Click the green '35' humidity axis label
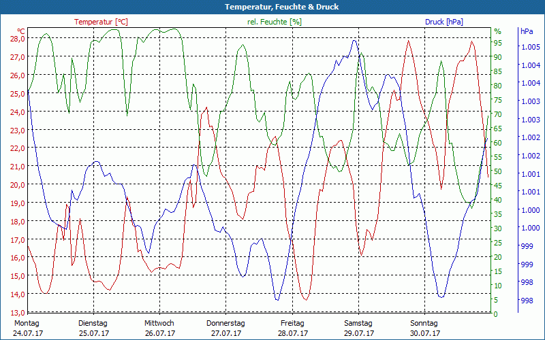This screenshot has height=340, width=545. 498,214
